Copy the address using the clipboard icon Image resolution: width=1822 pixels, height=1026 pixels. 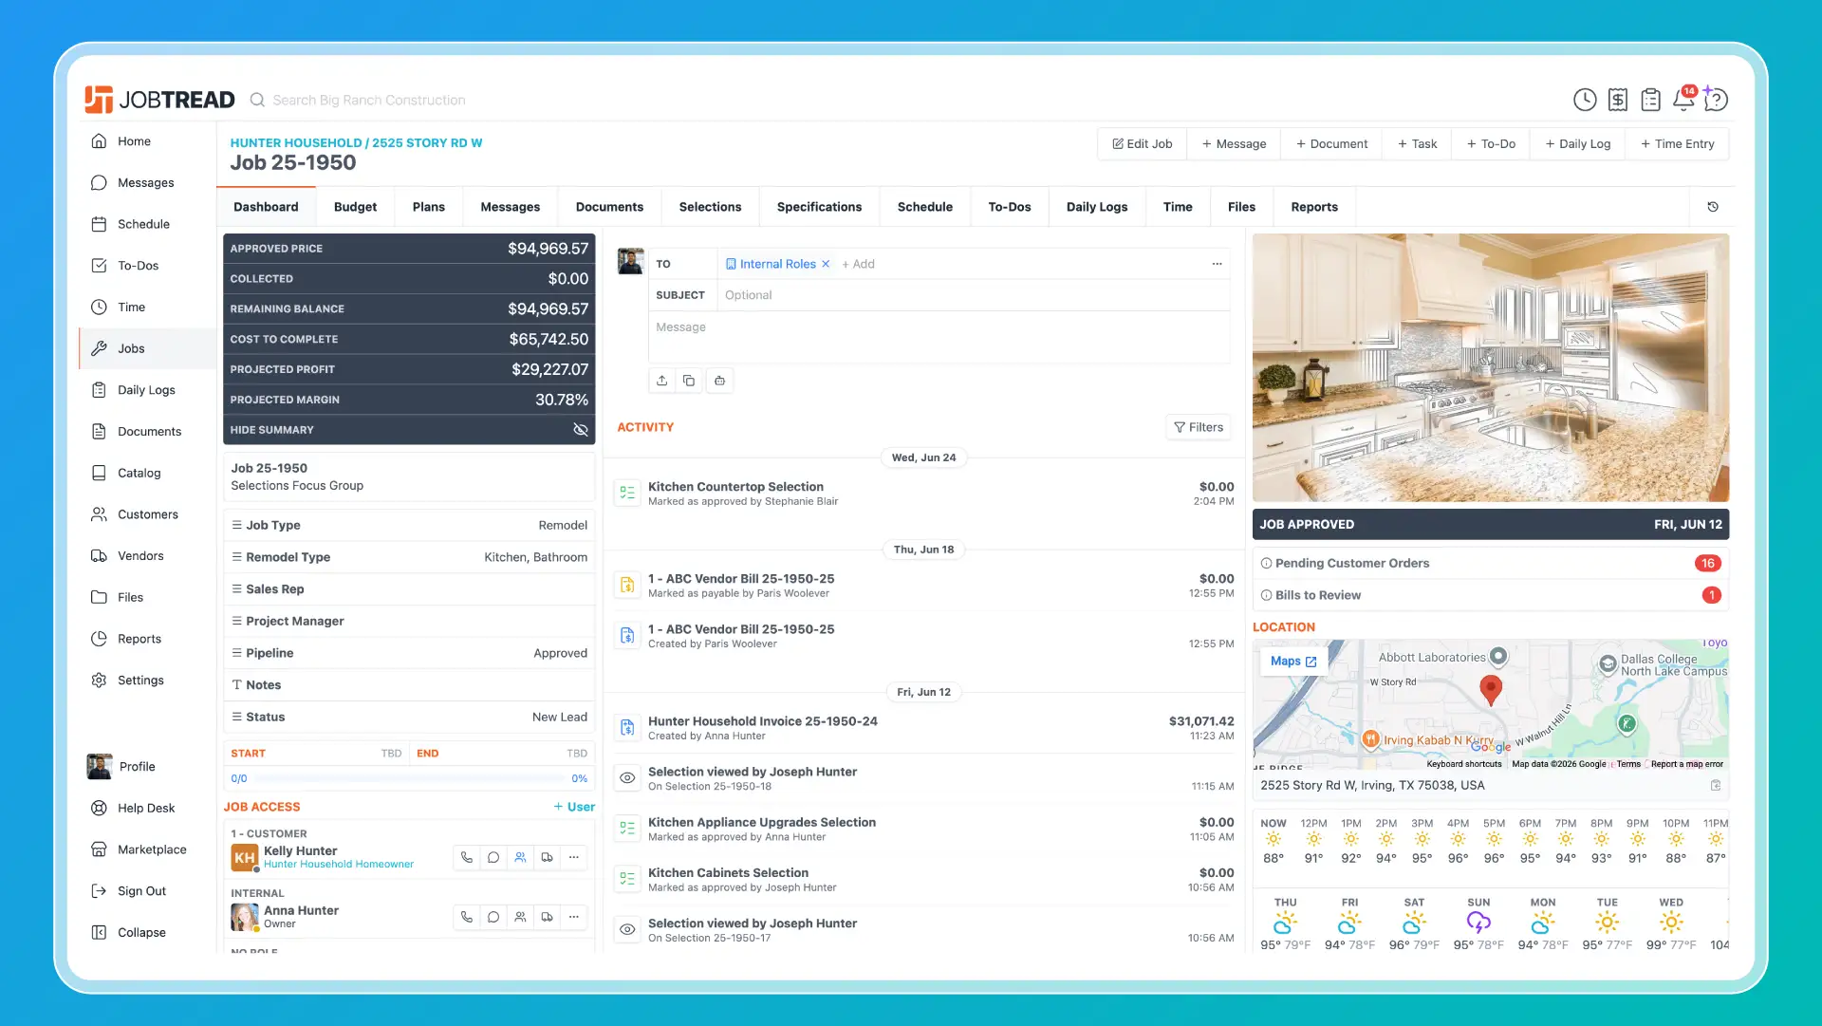1716,786
